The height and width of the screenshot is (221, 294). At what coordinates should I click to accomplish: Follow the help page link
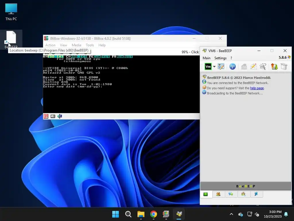coord(257,88)
